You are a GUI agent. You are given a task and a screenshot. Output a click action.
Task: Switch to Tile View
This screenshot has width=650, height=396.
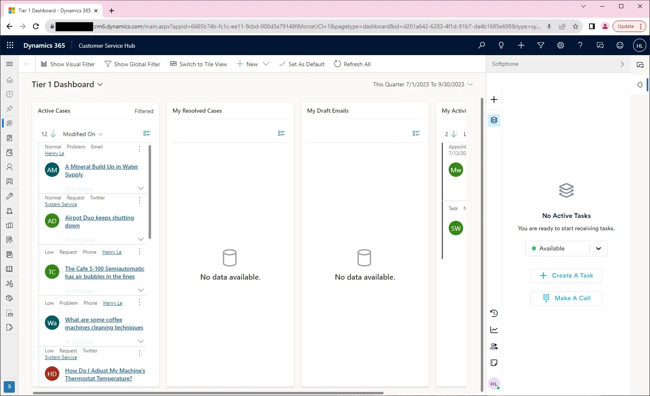pos(198,64)
